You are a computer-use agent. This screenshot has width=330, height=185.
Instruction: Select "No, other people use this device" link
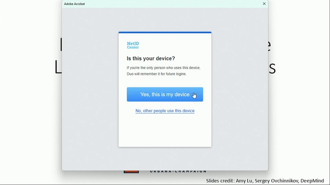165,111
